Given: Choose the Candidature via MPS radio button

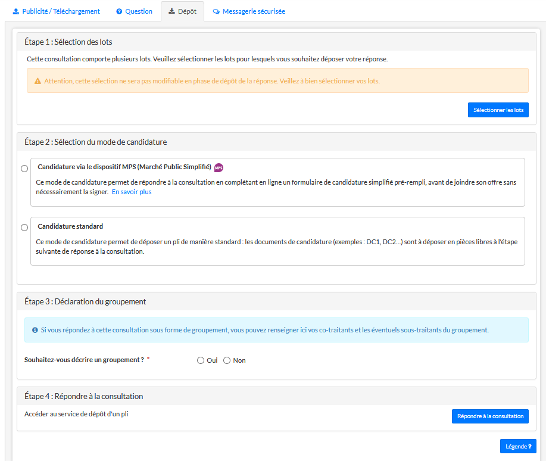Looking at the screenshot, I should pos(24,169).
